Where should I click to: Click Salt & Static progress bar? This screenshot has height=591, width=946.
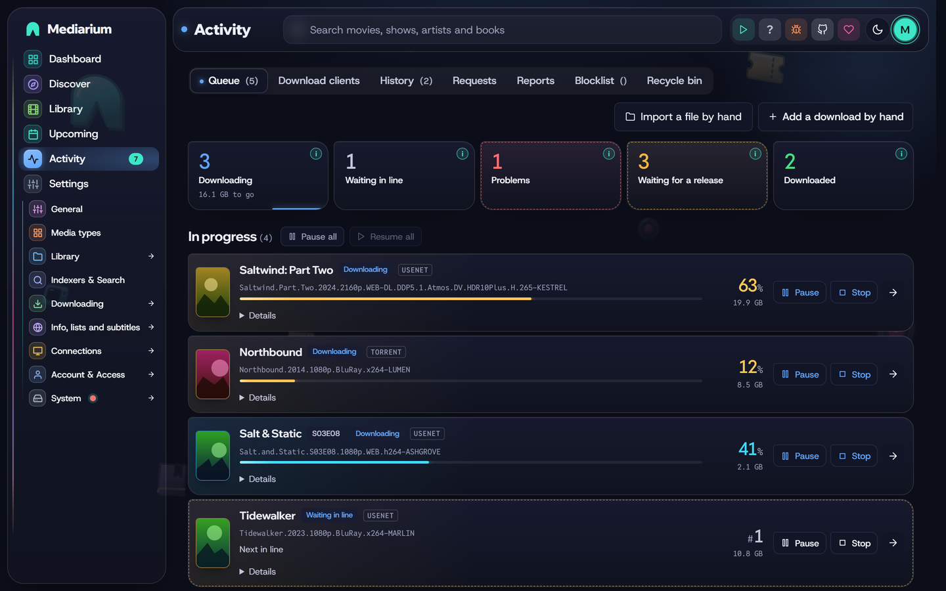click(x=470, y=462)
